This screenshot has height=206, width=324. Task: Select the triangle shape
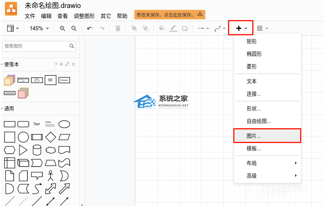(x=23, y=150)
